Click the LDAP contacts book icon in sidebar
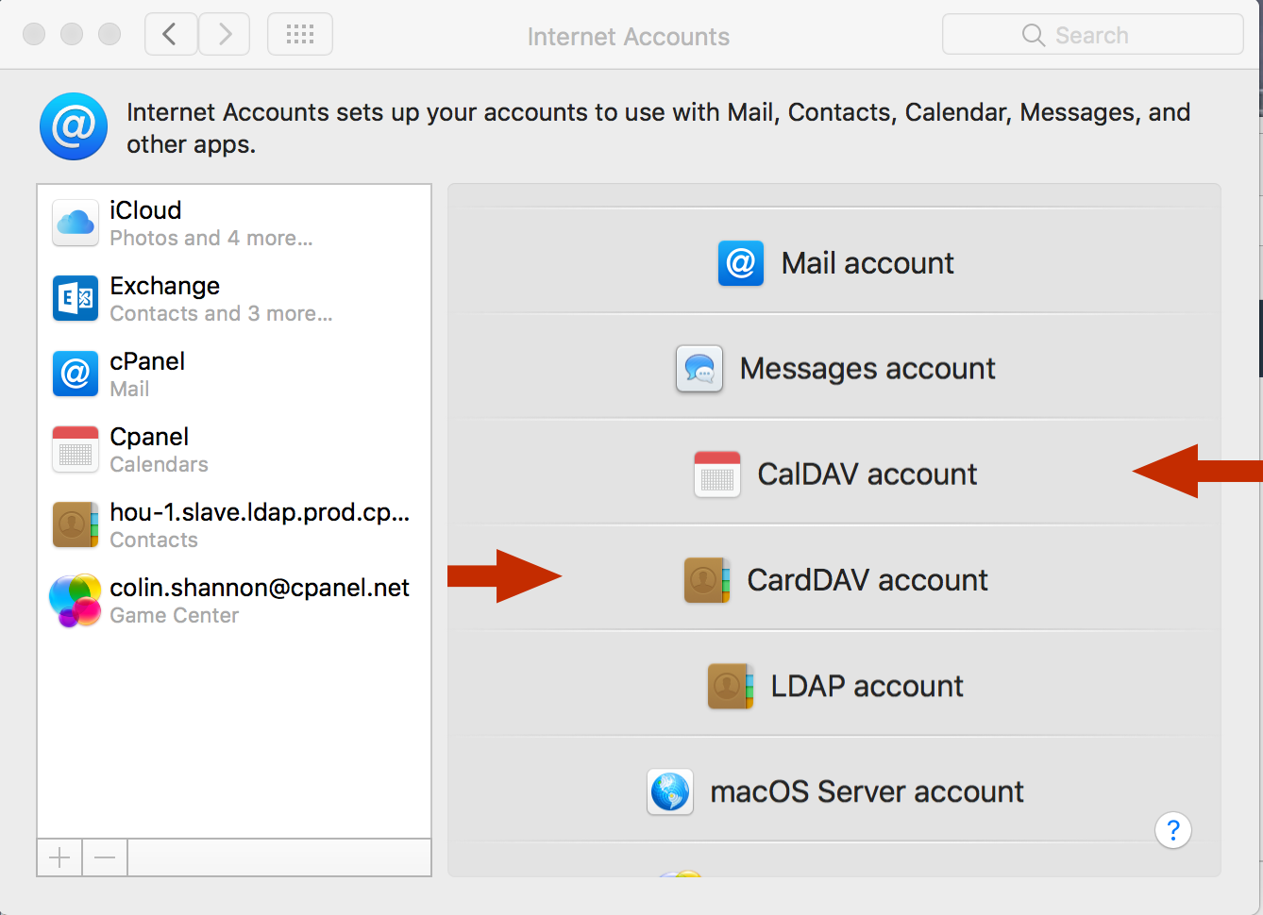The image size is (1263, 915). pyautogui.click(x=76, y=524)
